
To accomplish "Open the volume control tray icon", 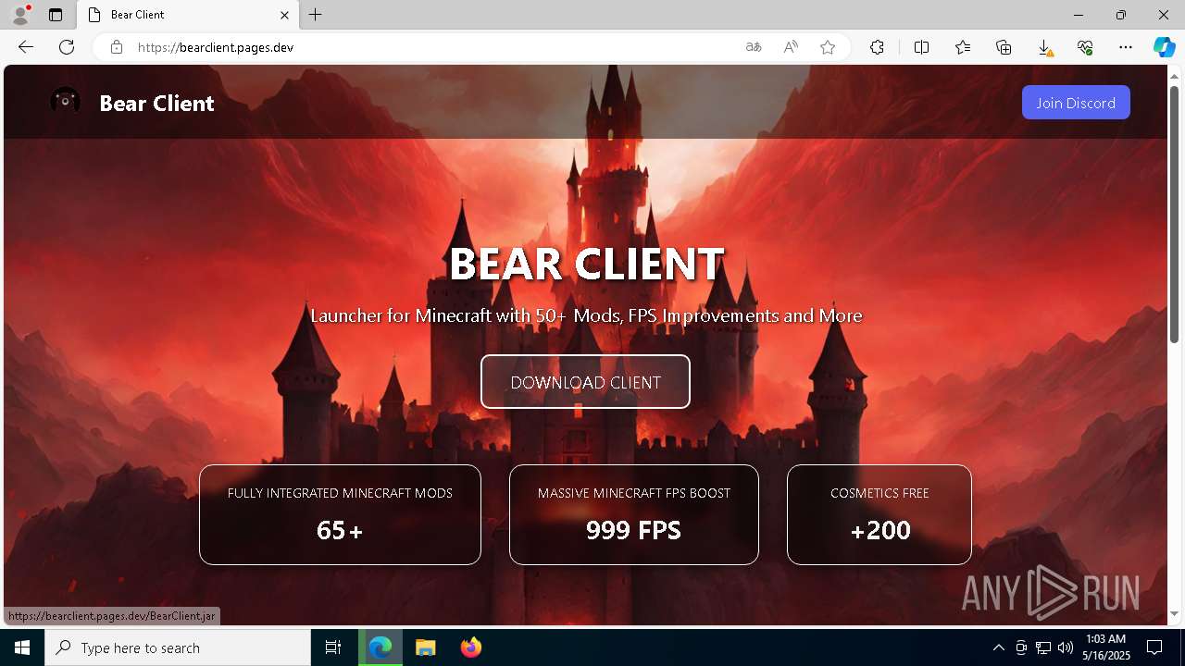I will coord(1065,647).
